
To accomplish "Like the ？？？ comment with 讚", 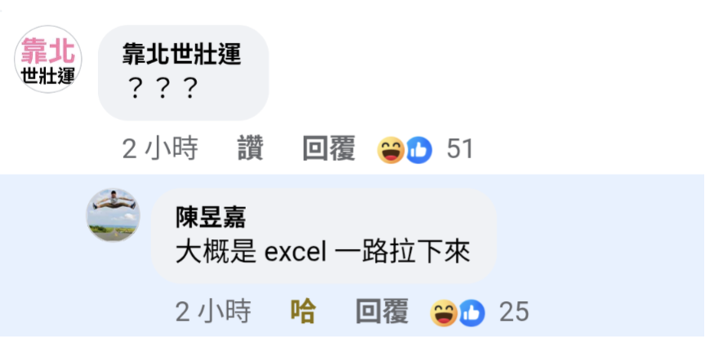I will coord(251,149).
